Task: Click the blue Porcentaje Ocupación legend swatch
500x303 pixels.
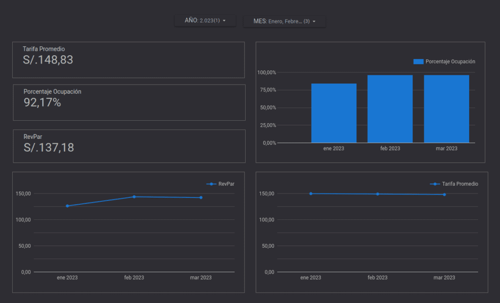Action: (x=418, y=62)
